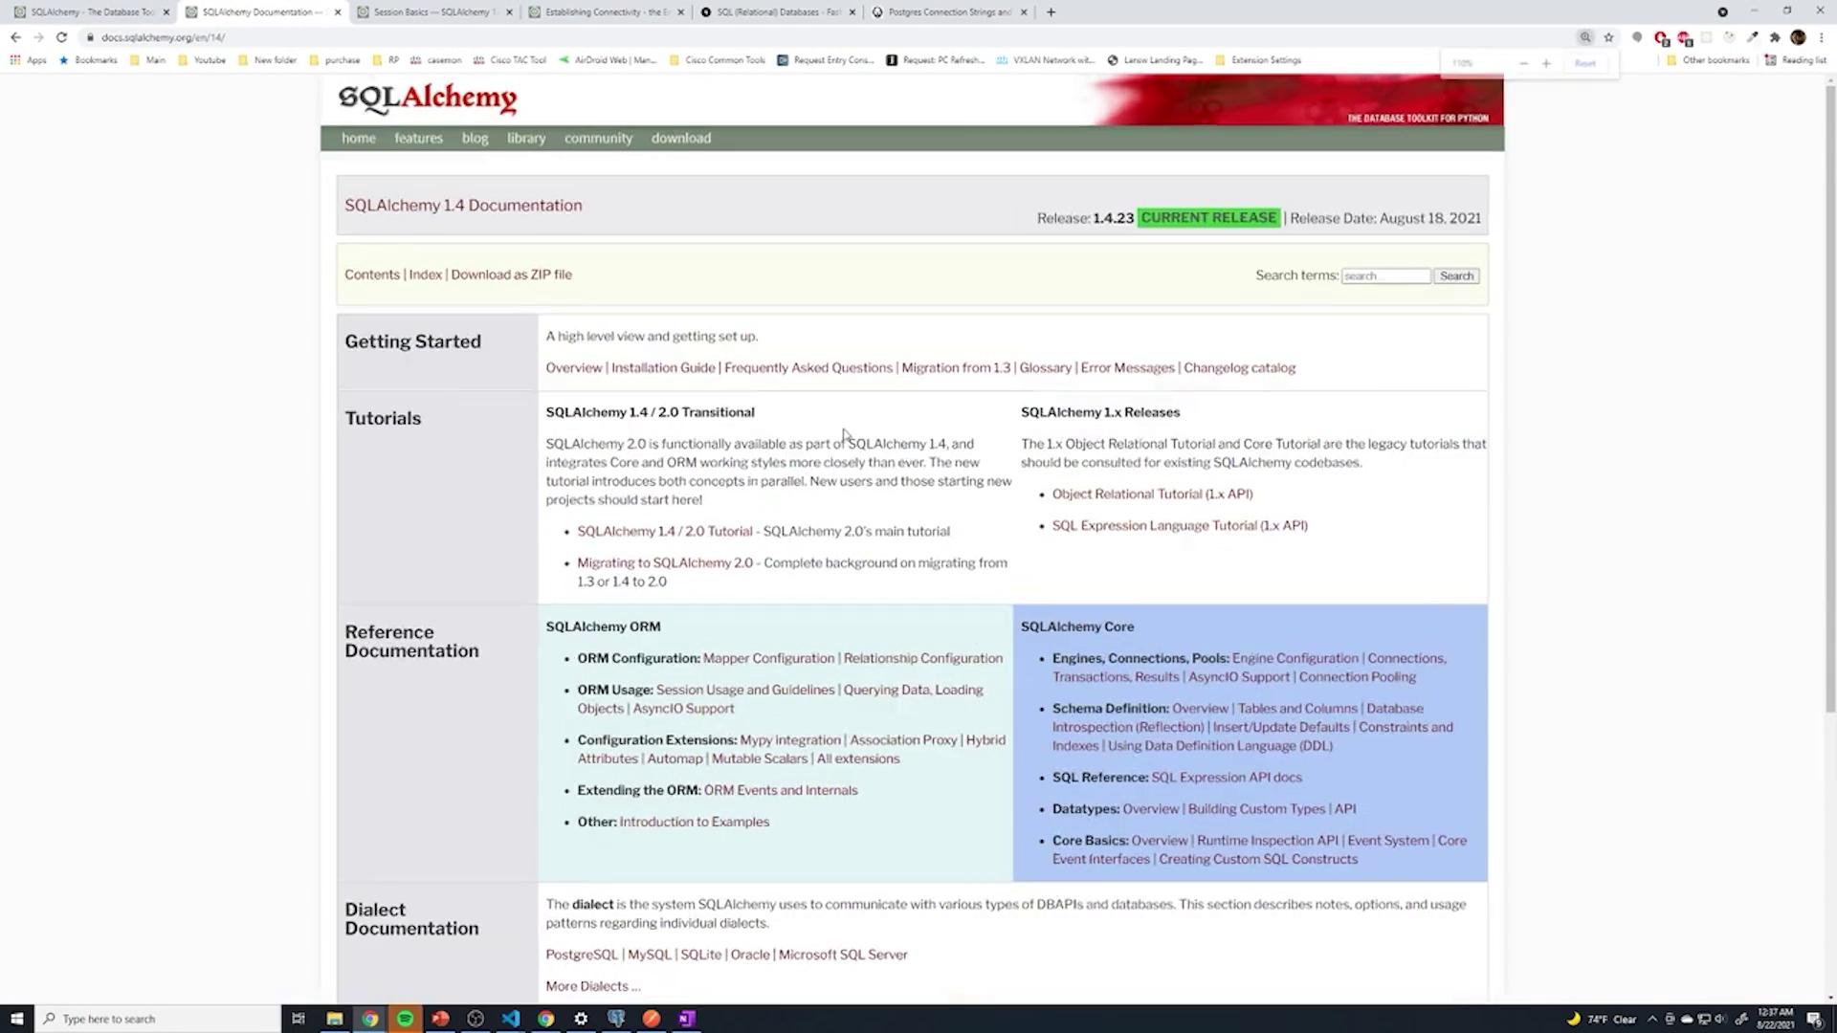Click the color picker eyedropper extension icon

pos(1752,37)
